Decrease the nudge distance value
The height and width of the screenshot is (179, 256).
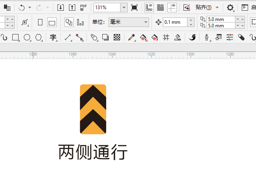(x=191, y=25)
